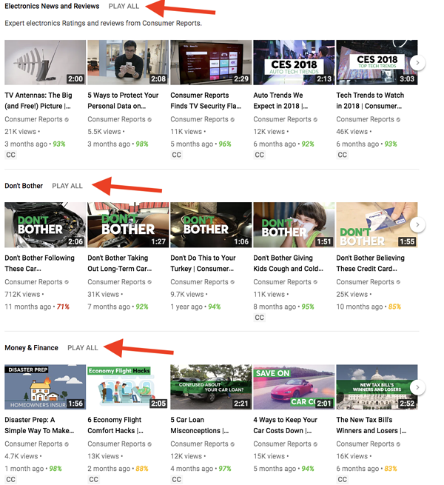The image size is (444, 485).
Task: Click CC badge under 6 Economy Flight video
Action: (x=93, y=479)
